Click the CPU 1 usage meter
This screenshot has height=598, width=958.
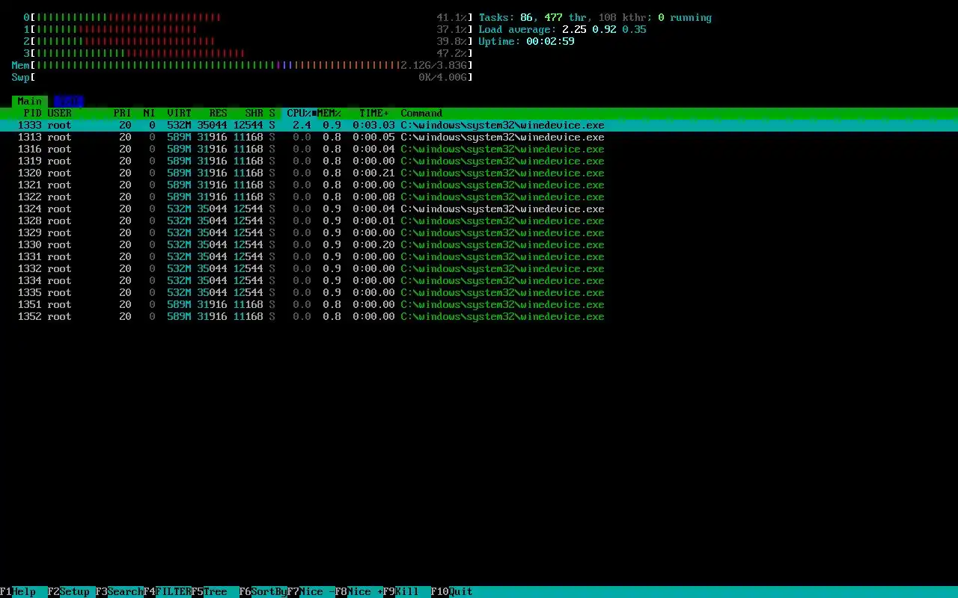point(248,29)
